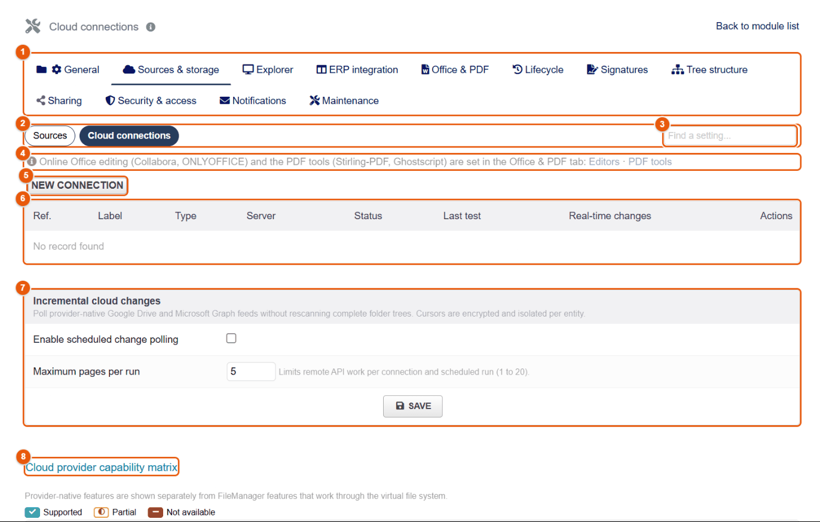Image resolution: width=820 pixels, height=522 pixels.
Task: Click the Server column header
Action: (261, 216)
